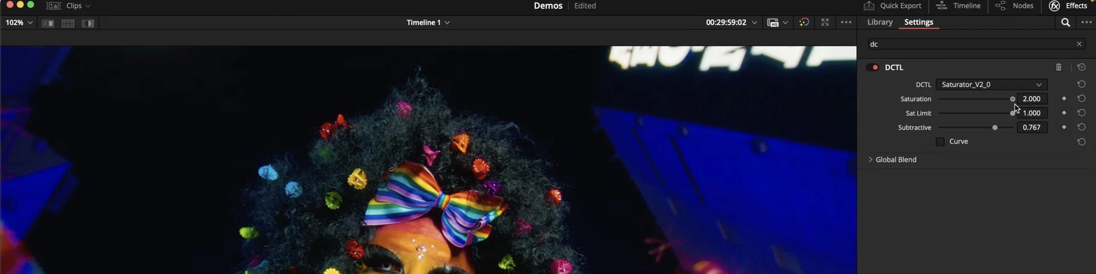Reset the DCTL file selection
The height and width of the screenshot is (274, 1096).
1082,84
